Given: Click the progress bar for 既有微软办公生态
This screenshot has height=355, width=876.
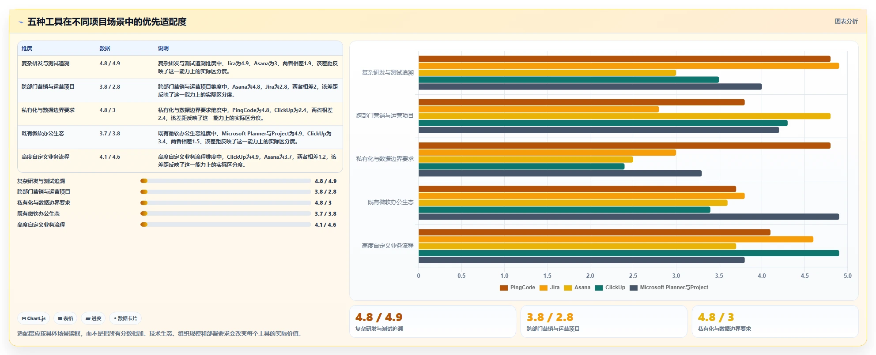Looking at the screenshot, I should pos(226,213).
